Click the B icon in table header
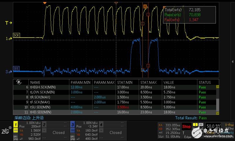This screenshot has height=141, width=235. (x=19, y=82)
